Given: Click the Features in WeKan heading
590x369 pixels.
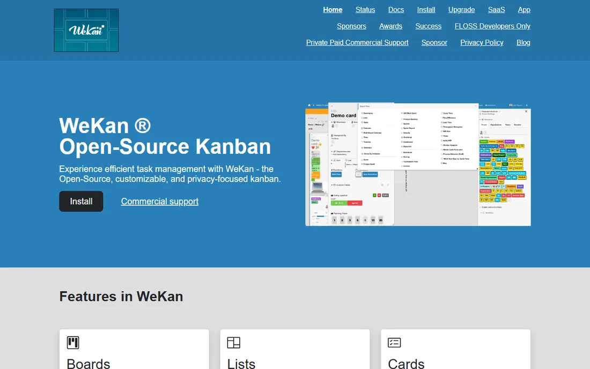Looking at the screenshot, I should (121, 297).
